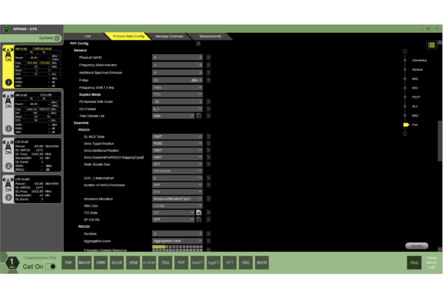Open the Time Domain List editor icon
The image size is (443, 298).
tap(199, 116)
